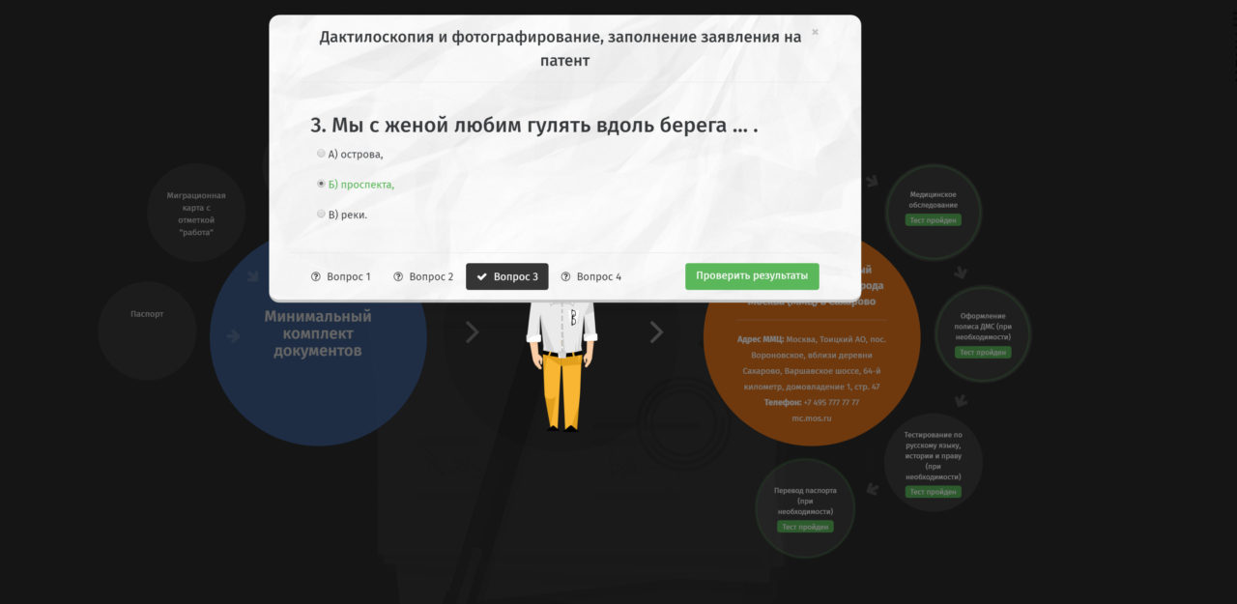Switch to the Вопрос 2 tab
Viewport: 1237px width, 604px height.
pyautogui.click(x=423, y=276)
